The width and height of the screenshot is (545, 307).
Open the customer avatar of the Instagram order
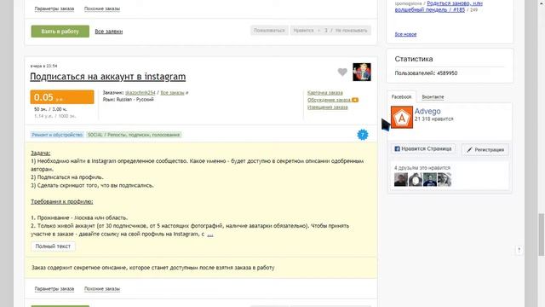pos(361,72)
